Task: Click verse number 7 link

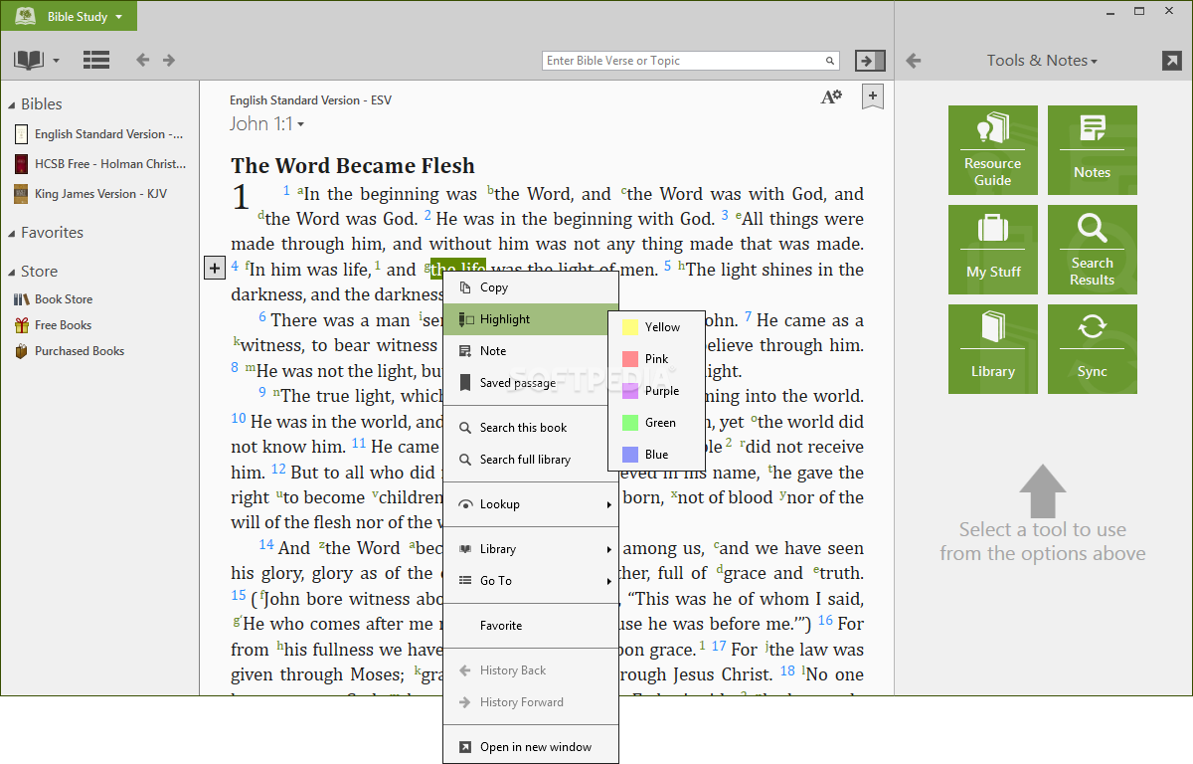Action: pos(748,317)
